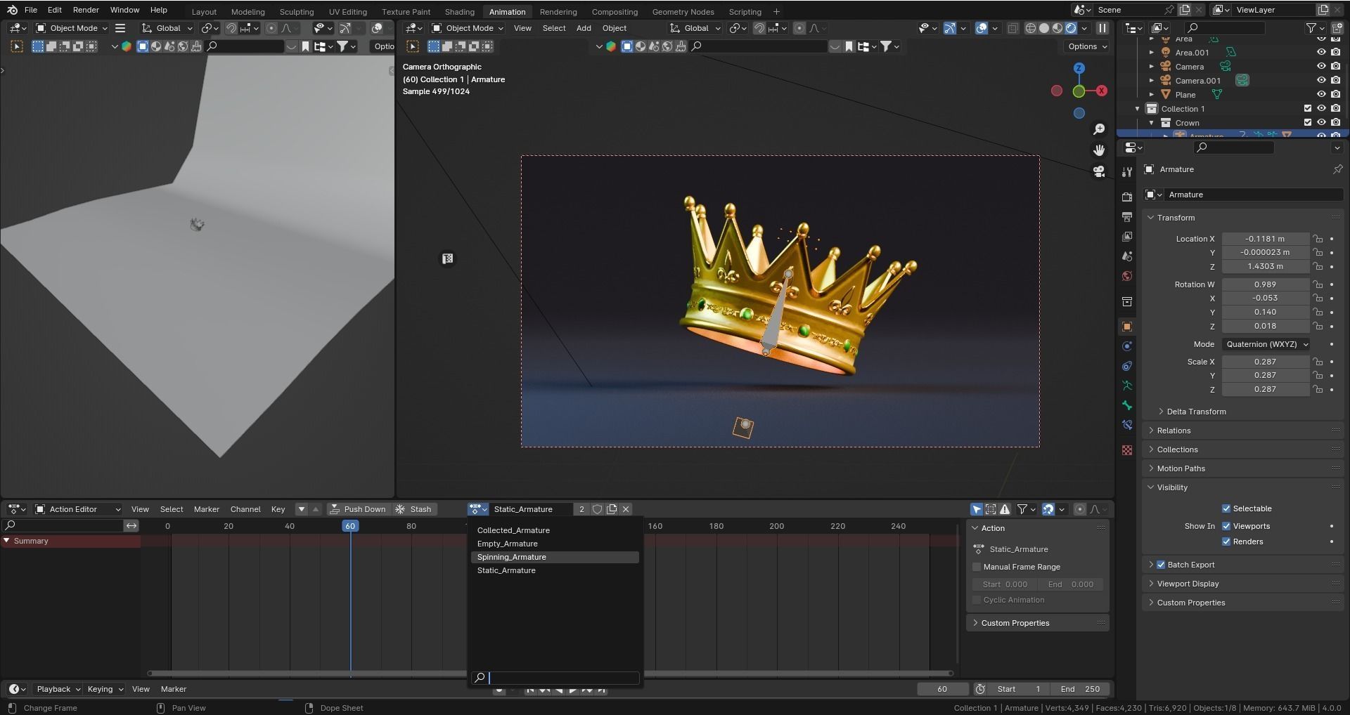Screen dimensions: 1350x715
Task: Open the View Layer properties tab
Action: pyautogui.click(x=1127, y=237)
